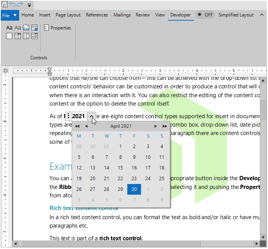
Task: Click the April 2021 calendar header
Action: coord(121,126)
